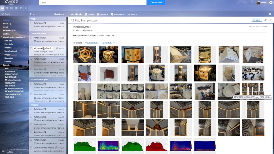274x154 pixels.
Task: Compose a new mail with Scrivi
Action: [x=6, y=14]
